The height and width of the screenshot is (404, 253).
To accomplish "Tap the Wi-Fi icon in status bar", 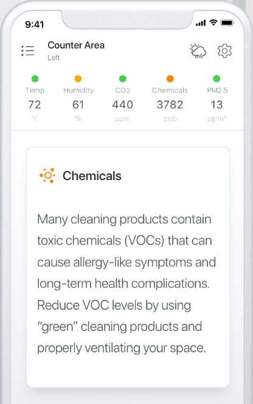I will (x=213, y=23).
